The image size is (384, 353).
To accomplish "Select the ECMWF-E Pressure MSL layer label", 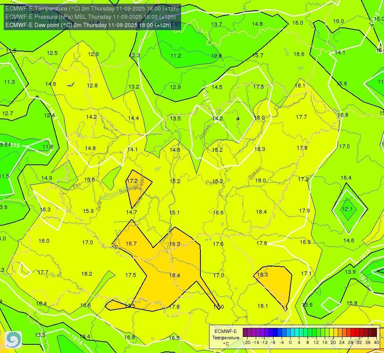I will [x=91, y=17].
